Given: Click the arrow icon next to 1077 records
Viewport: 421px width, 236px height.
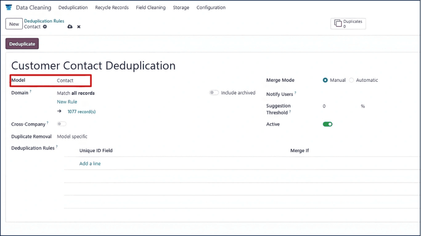Looking at the screenshot, I should 59,111.
